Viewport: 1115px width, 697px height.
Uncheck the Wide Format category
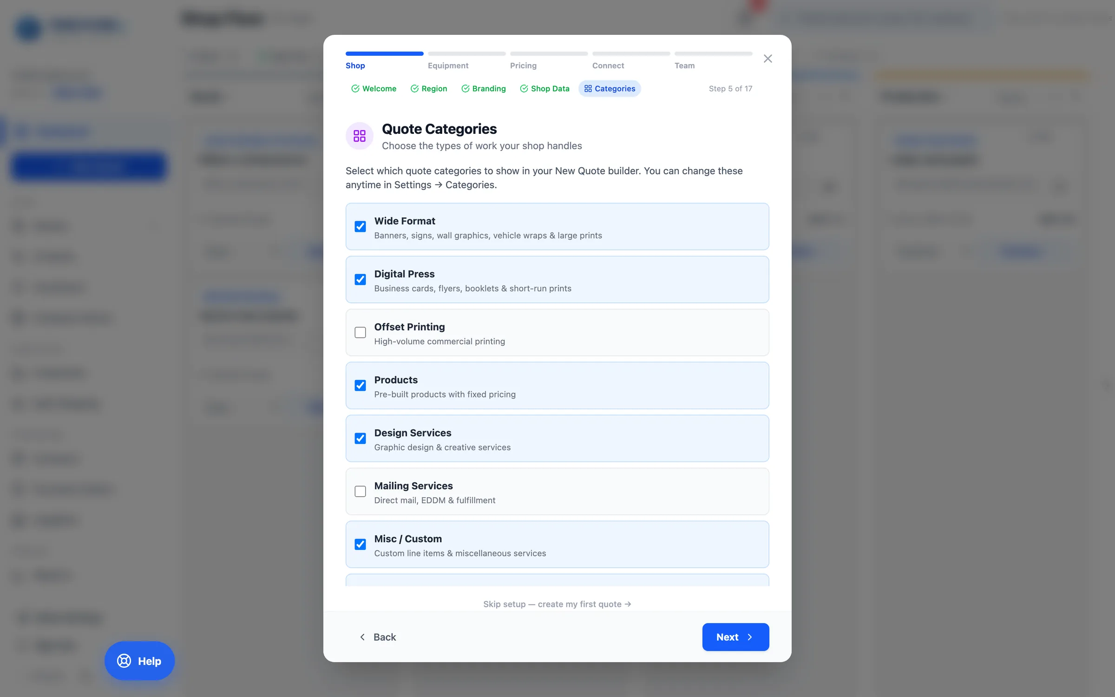click(x=360, y=226)
